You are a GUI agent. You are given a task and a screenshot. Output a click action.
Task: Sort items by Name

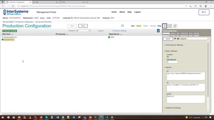(x=139, y=26)
